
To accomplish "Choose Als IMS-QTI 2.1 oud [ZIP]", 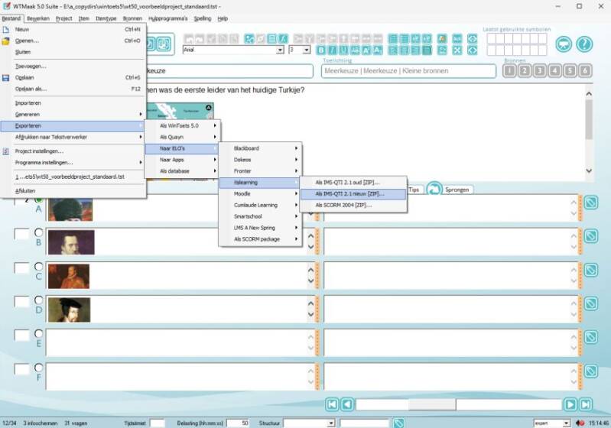I will [x=353, y=182].
